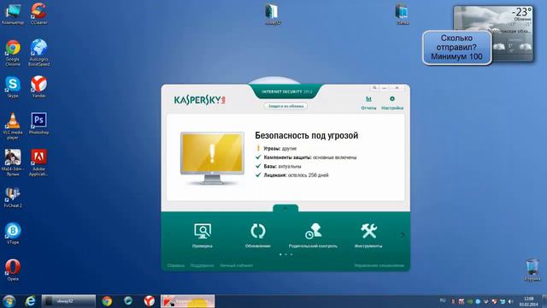Select the AusLogics BoostSpeed desktop icon

point(38,53)
